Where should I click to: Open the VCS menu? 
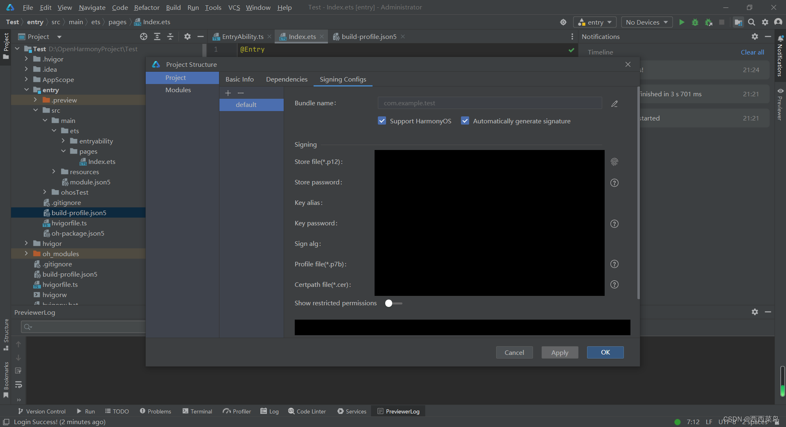[x=234, y=7]
